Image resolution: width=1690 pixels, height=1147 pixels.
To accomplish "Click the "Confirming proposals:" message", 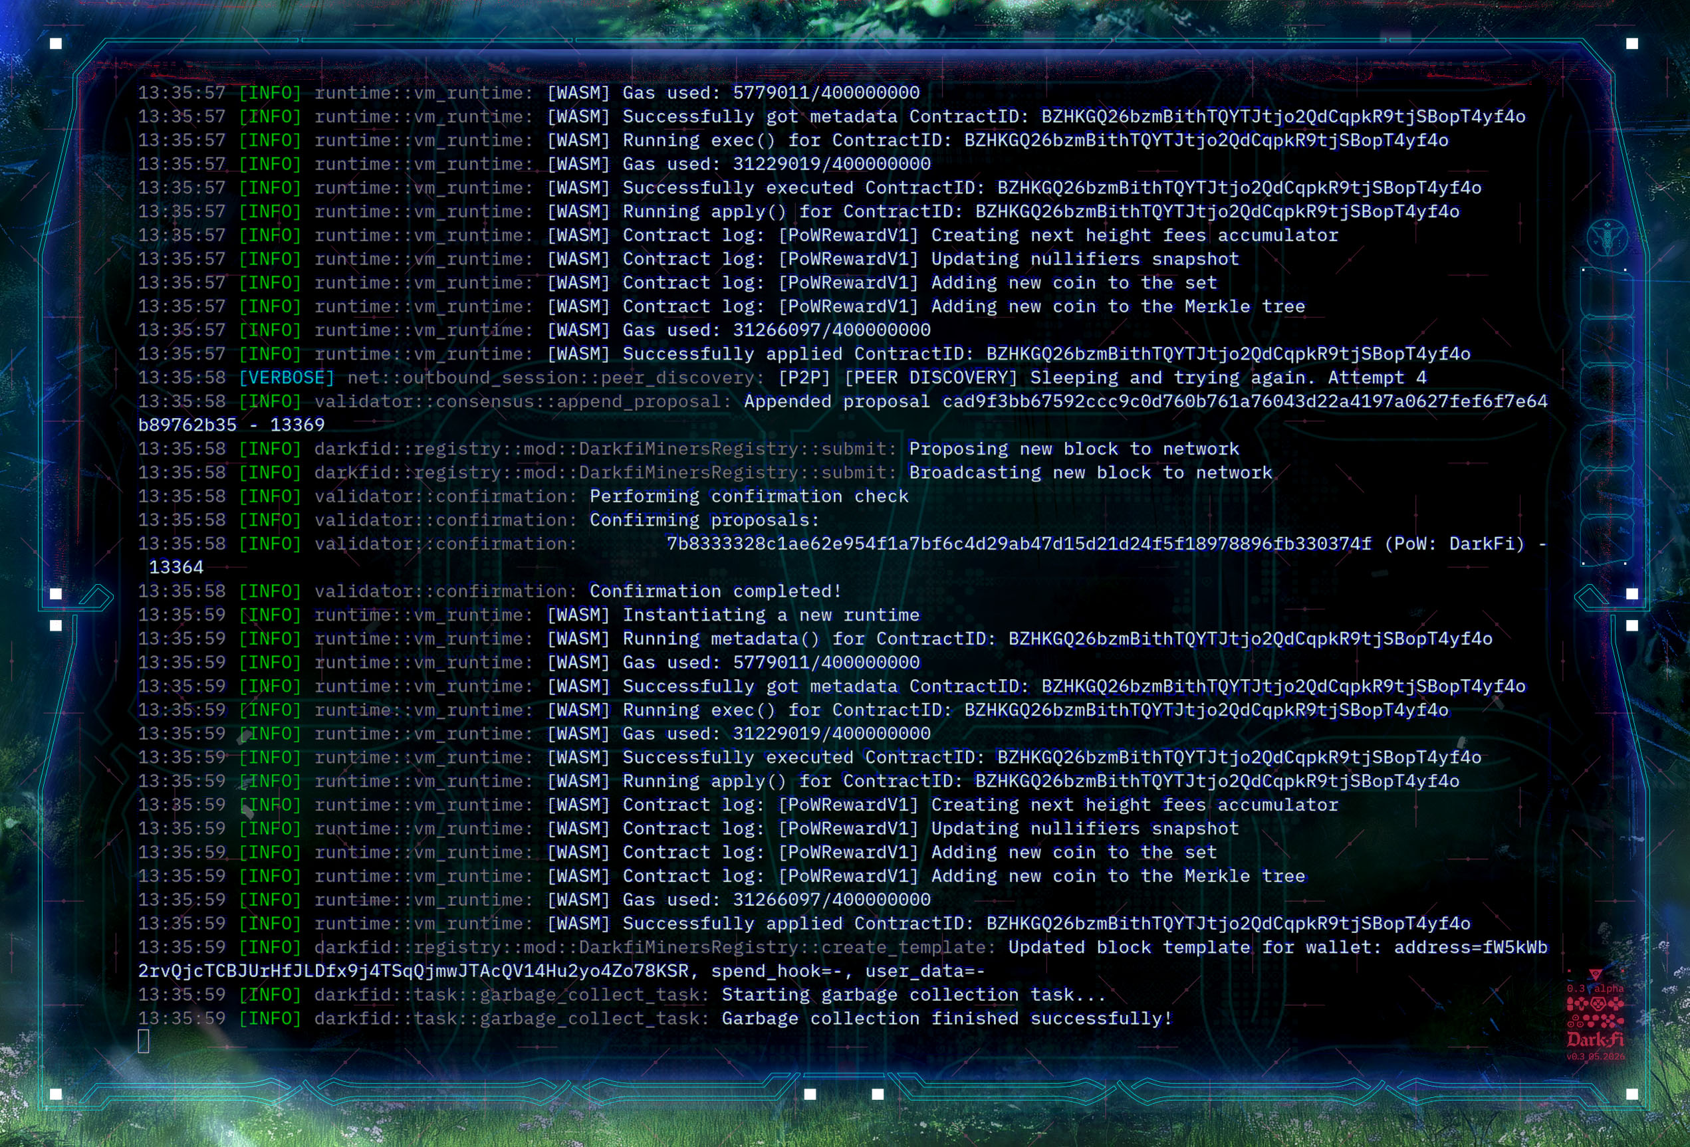I will point(705,520).
